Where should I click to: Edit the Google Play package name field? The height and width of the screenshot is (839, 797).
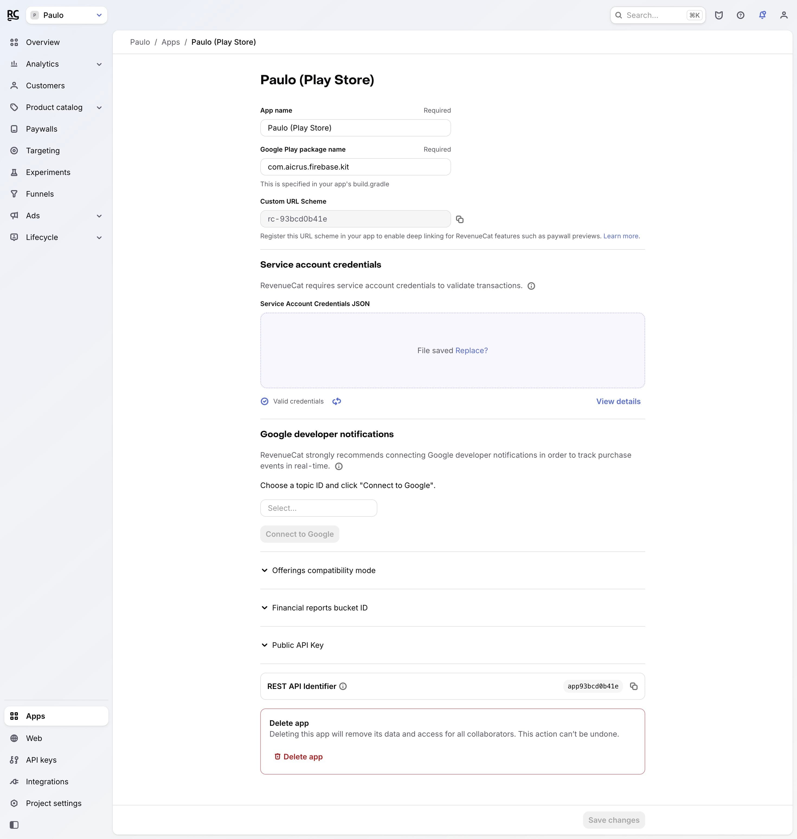coord(355,167)
